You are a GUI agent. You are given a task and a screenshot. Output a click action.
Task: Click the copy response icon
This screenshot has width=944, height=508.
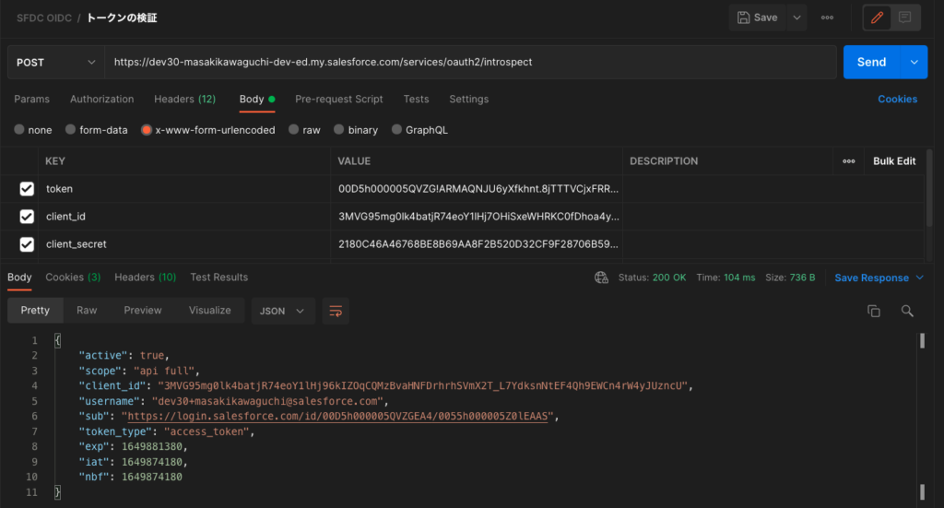click(873, 311)
